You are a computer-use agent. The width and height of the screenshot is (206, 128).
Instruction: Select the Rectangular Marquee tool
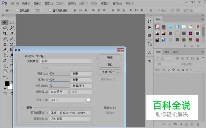[12, 22]
